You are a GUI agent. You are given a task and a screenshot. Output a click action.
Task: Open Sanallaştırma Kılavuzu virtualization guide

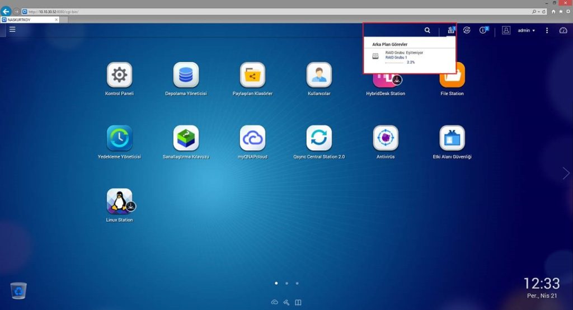[x=186, y=138]
